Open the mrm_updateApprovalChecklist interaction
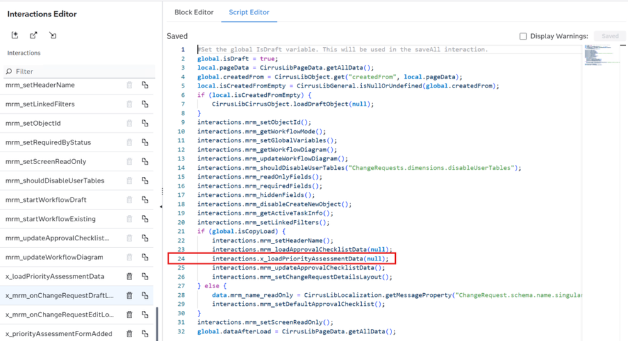Viewport: 628px width, 341px height. pos(57,238)
